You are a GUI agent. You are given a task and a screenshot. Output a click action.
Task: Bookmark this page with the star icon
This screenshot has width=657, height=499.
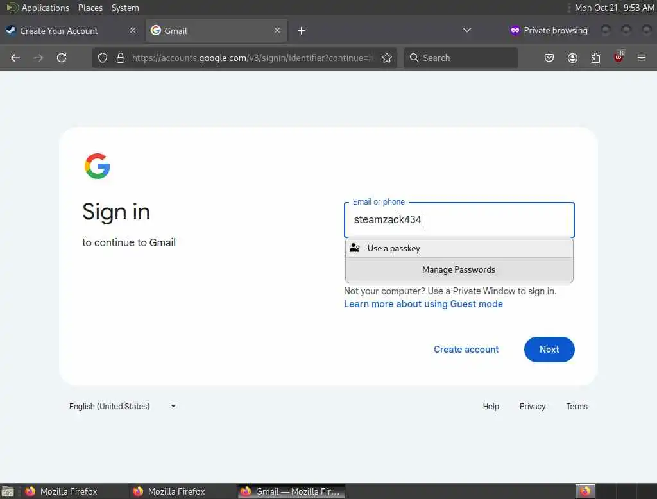387,58
